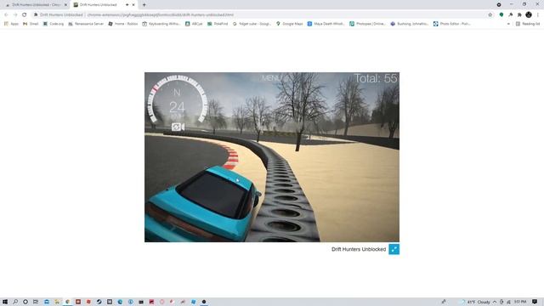Viewport: 544px width, 306px height.
Task: Open the Chrome profile avatar
Action: click(x=529, y=14)
